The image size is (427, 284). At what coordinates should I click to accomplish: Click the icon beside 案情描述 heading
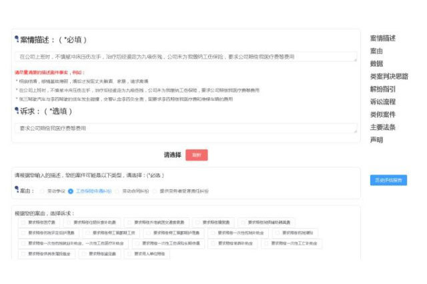pos(17,40)
